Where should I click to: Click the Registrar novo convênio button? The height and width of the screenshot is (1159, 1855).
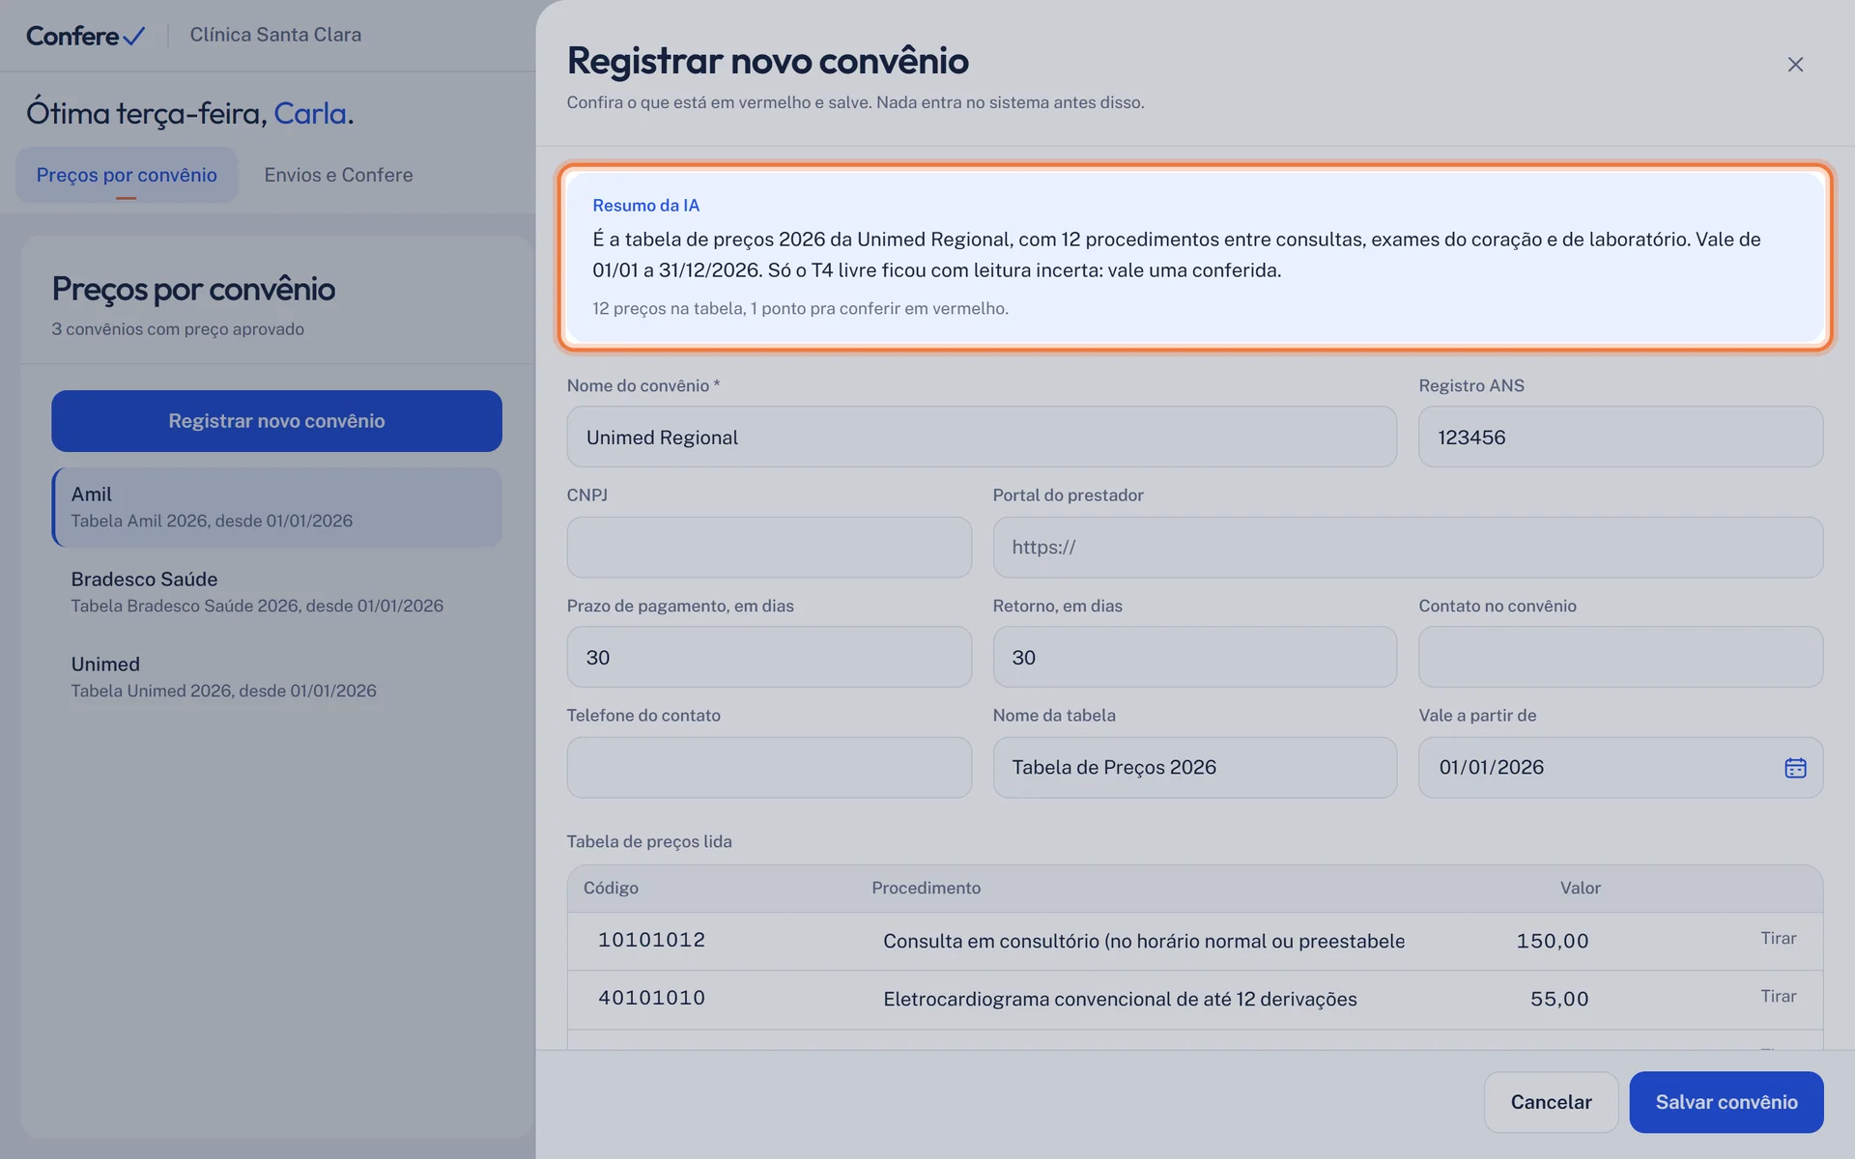276,421
